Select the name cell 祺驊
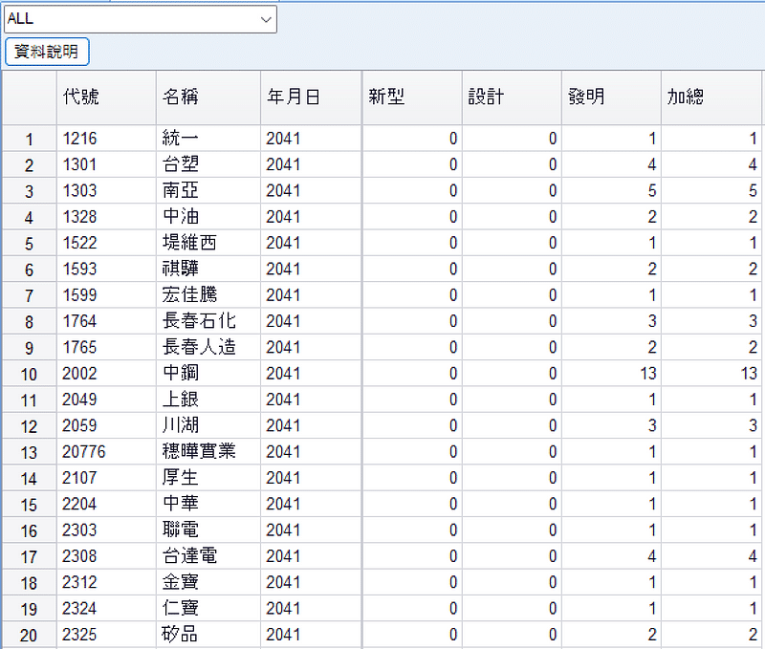Viewport: 765px width, 649px height. click(208, 270)
